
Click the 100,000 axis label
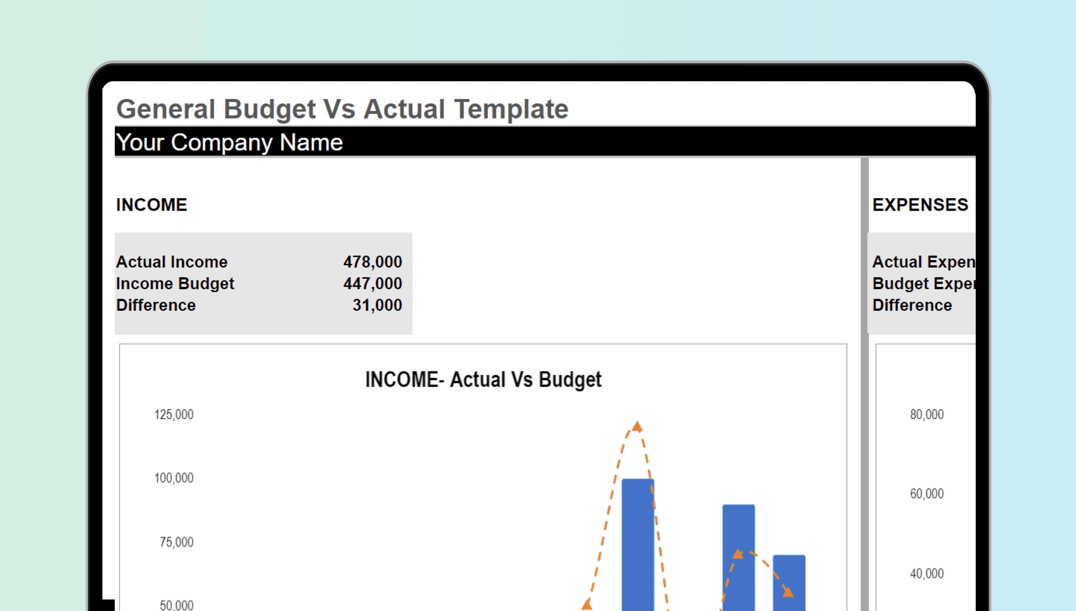[174, 478]
